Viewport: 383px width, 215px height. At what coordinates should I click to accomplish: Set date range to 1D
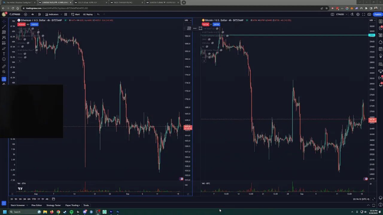(x=12, y=199)
